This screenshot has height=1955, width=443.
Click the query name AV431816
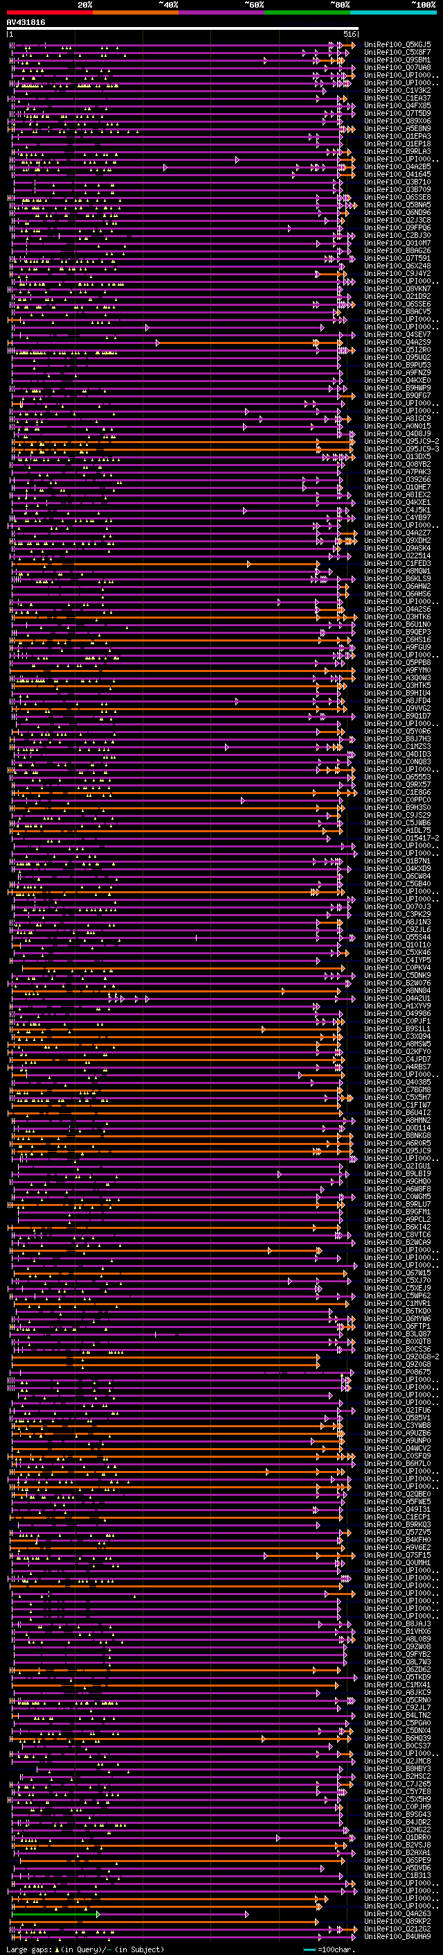tap(26, 22)
